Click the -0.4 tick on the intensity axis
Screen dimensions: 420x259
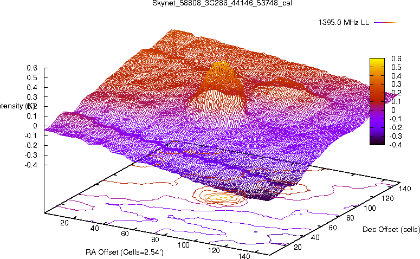[31, 165]
